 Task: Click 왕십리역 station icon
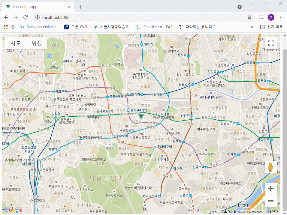pyautogui.click(x=271, y=140)
